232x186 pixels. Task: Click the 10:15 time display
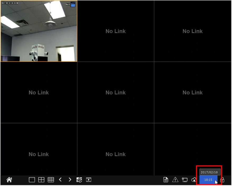click(x=208, y=180)
